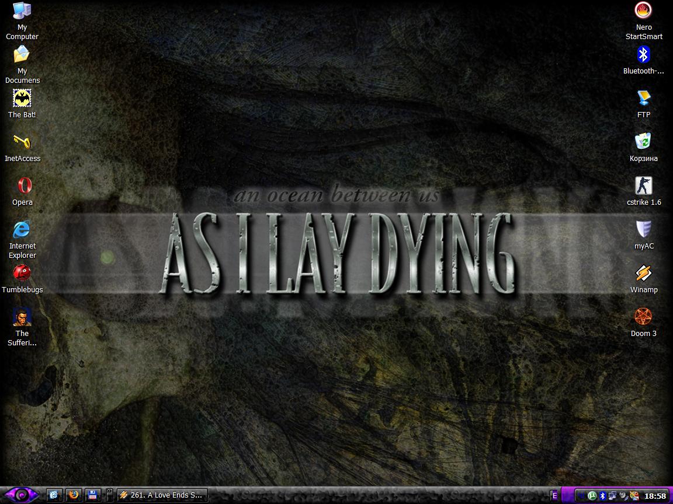Open the My Computer desktop icon

(x=22, y=22)
